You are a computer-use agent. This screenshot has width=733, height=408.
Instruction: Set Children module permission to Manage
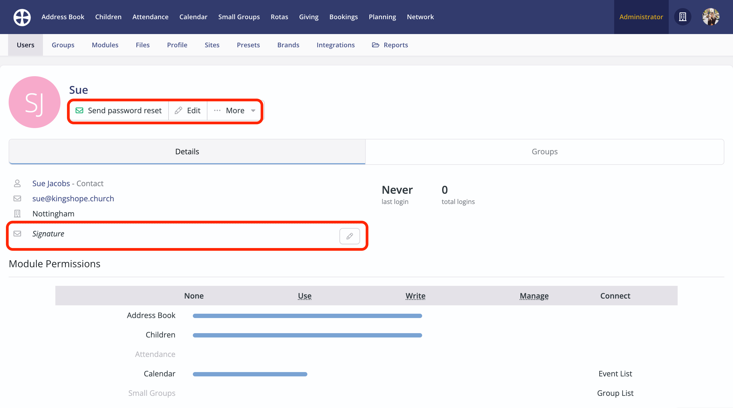pyautogui.click(x=534, y=335)
